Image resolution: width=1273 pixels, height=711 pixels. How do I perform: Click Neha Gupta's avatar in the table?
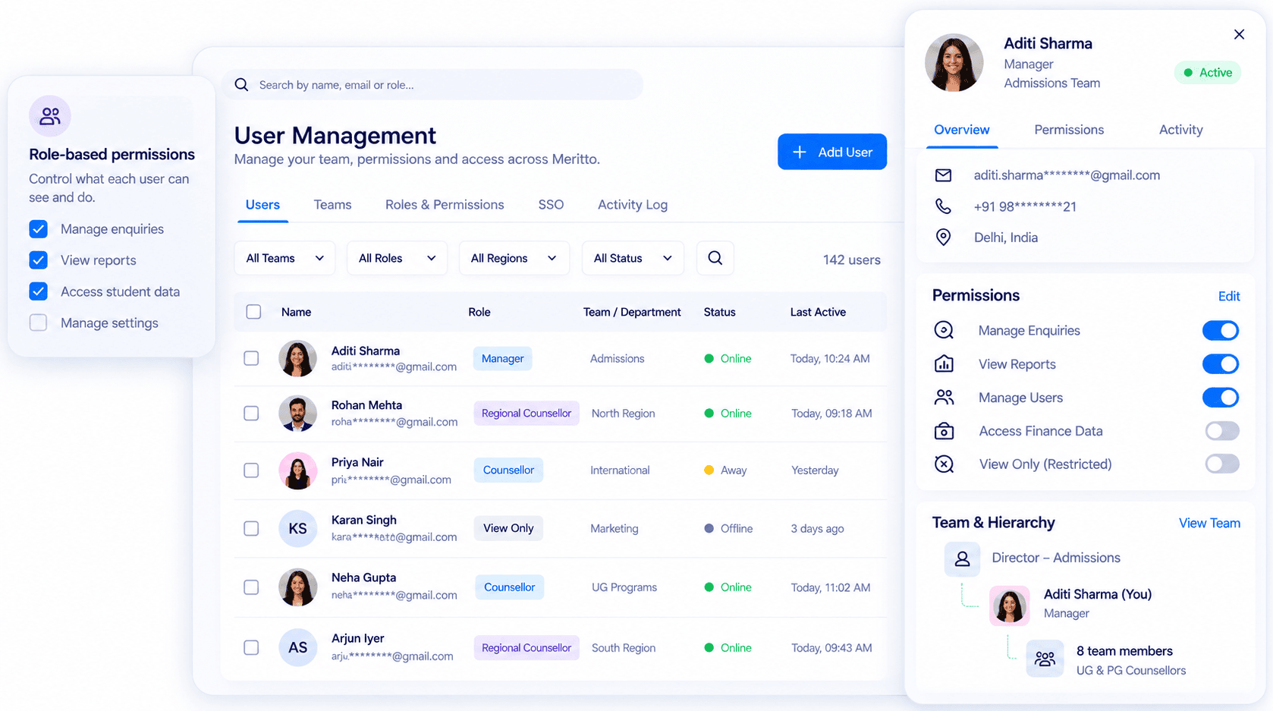[297, 587]
